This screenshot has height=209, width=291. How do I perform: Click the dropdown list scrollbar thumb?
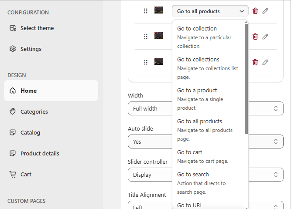point(246,79)
